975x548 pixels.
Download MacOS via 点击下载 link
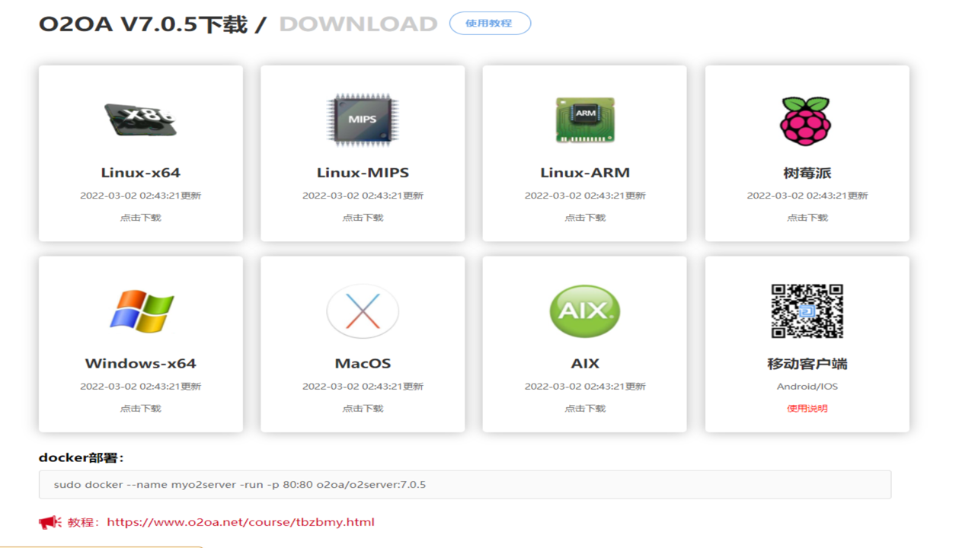pyautogui.click(x=363, y=409)
